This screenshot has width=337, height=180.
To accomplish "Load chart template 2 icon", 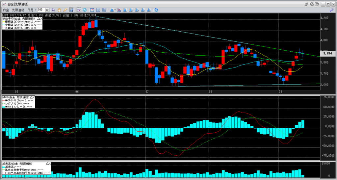I will pos(131,10).
